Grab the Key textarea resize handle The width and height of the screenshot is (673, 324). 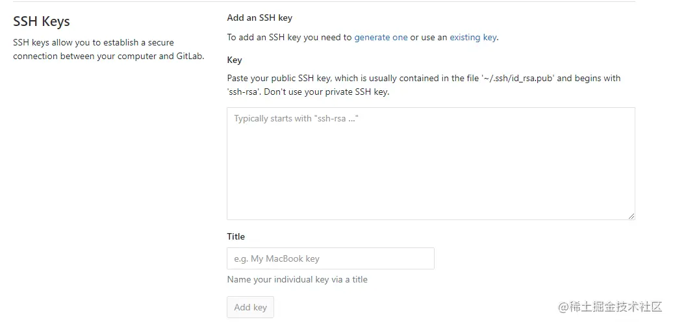[x=631, y=215]
